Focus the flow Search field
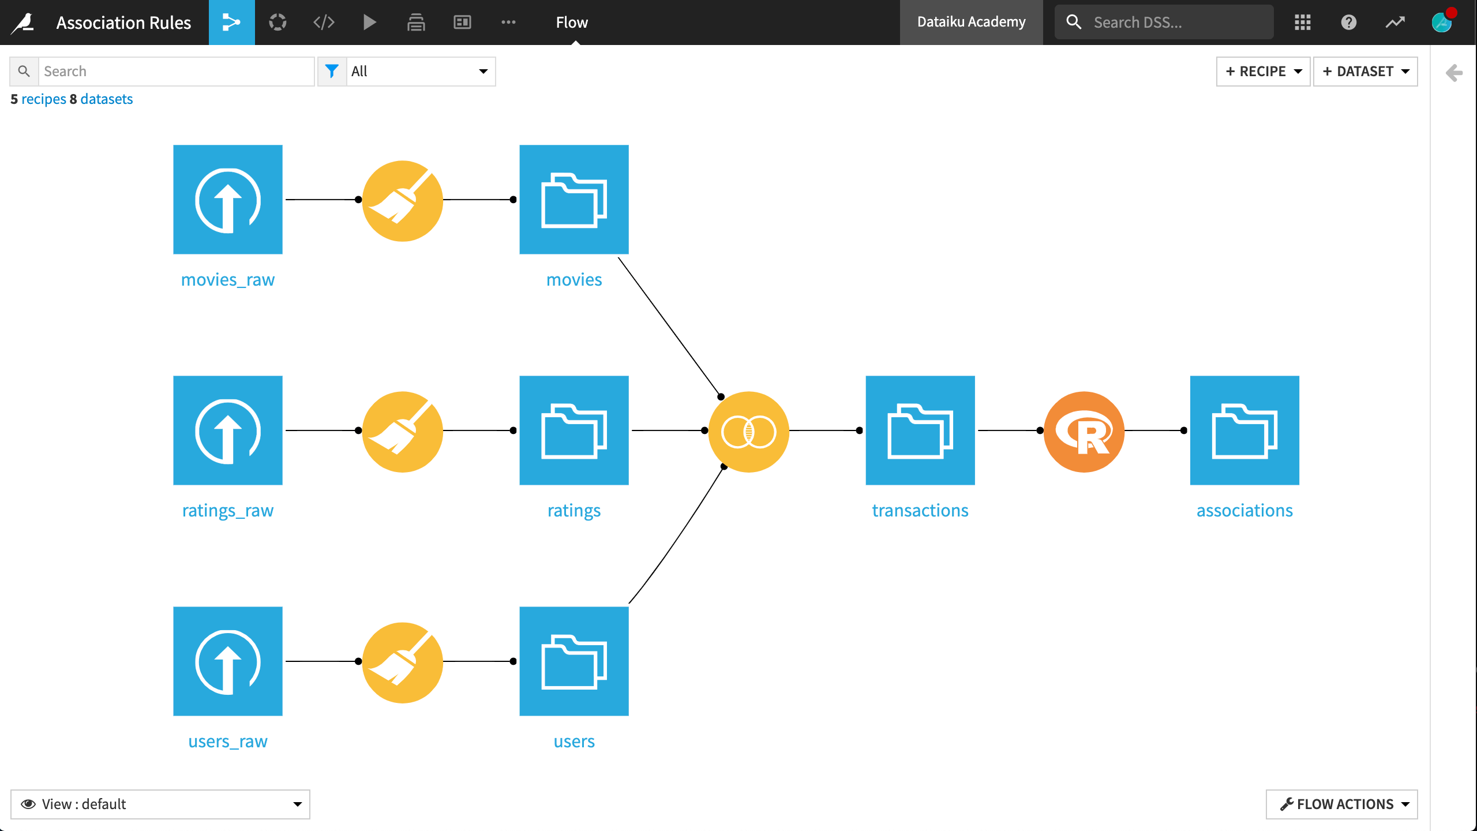The width and height of the screenshot is (1477, 831). 177,72
